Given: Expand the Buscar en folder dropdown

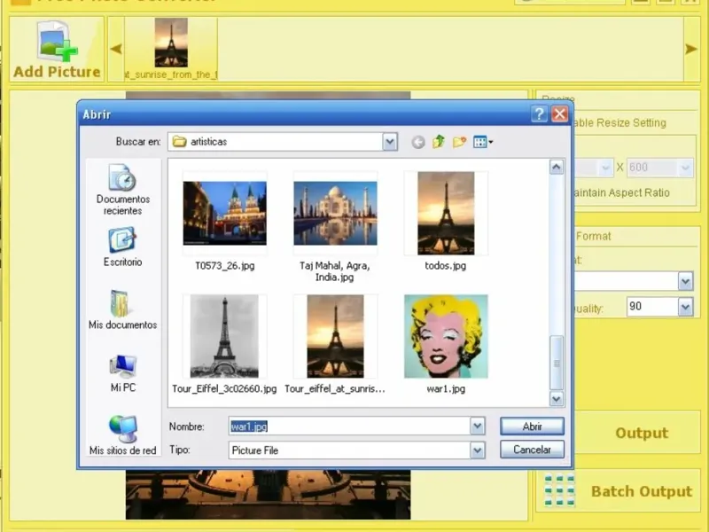Looking at the screenshot, I should [390, 142].
